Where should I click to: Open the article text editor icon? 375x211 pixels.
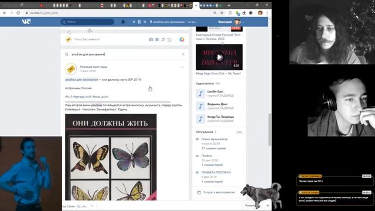coord(169,39)
